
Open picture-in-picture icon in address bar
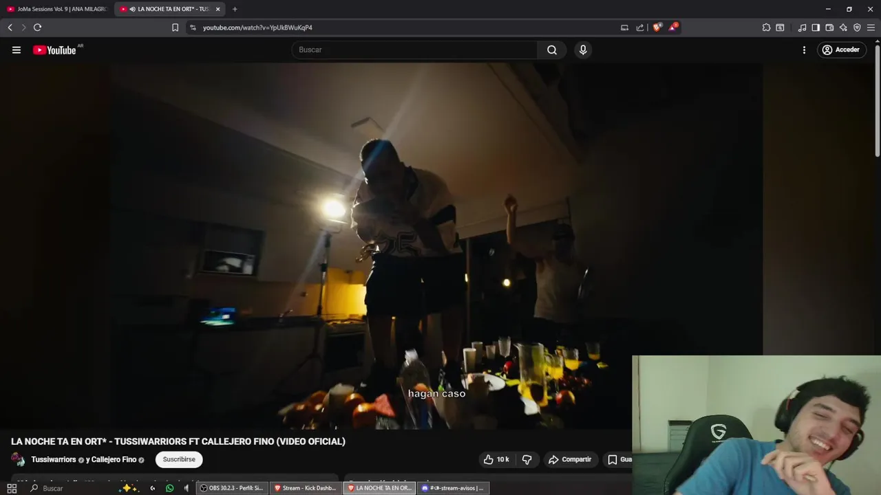click(624, 27)
